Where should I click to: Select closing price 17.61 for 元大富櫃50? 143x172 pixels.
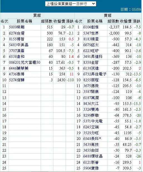61,62
